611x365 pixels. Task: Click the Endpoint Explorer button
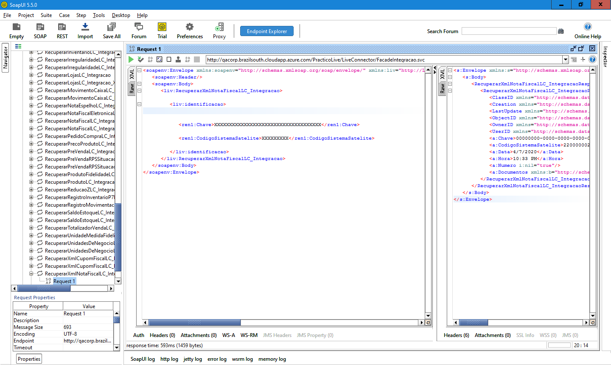[267, 31]
